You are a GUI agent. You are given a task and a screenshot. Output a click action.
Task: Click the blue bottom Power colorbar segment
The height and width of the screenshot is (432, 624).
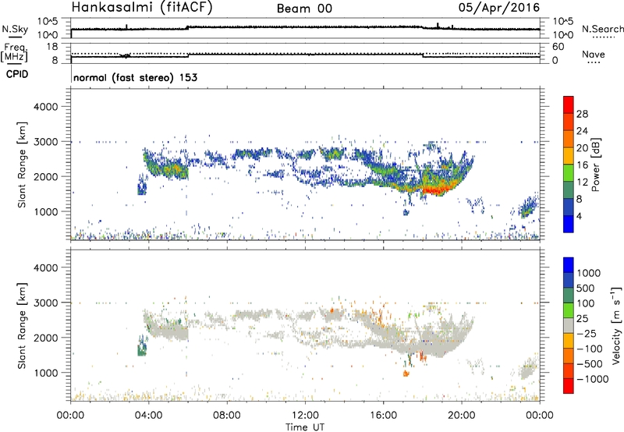click(569, 224)
